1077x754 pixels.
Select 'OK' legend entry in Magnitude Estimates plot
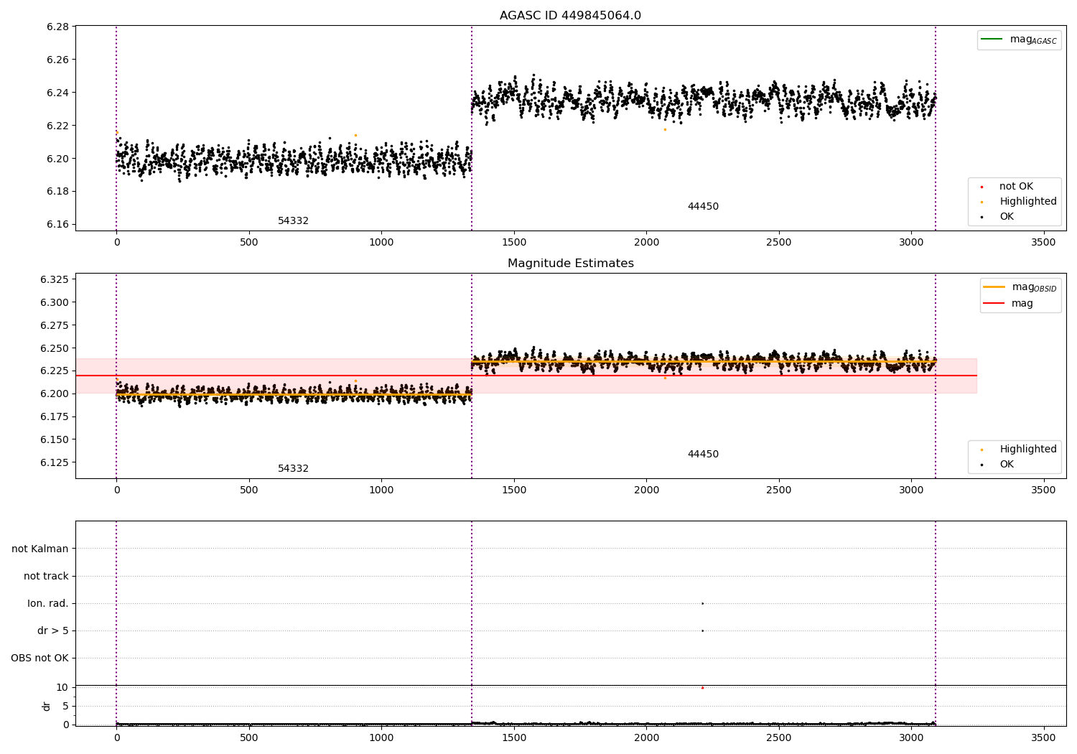pos(1007,465)
